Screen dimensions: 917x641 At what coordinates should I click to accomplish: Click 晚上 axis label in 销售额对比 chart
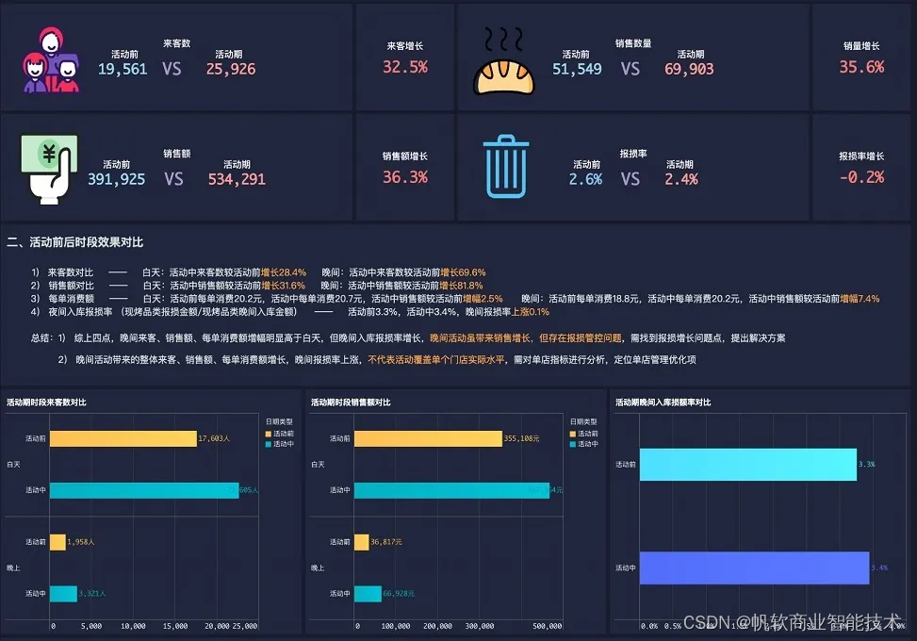318,567
